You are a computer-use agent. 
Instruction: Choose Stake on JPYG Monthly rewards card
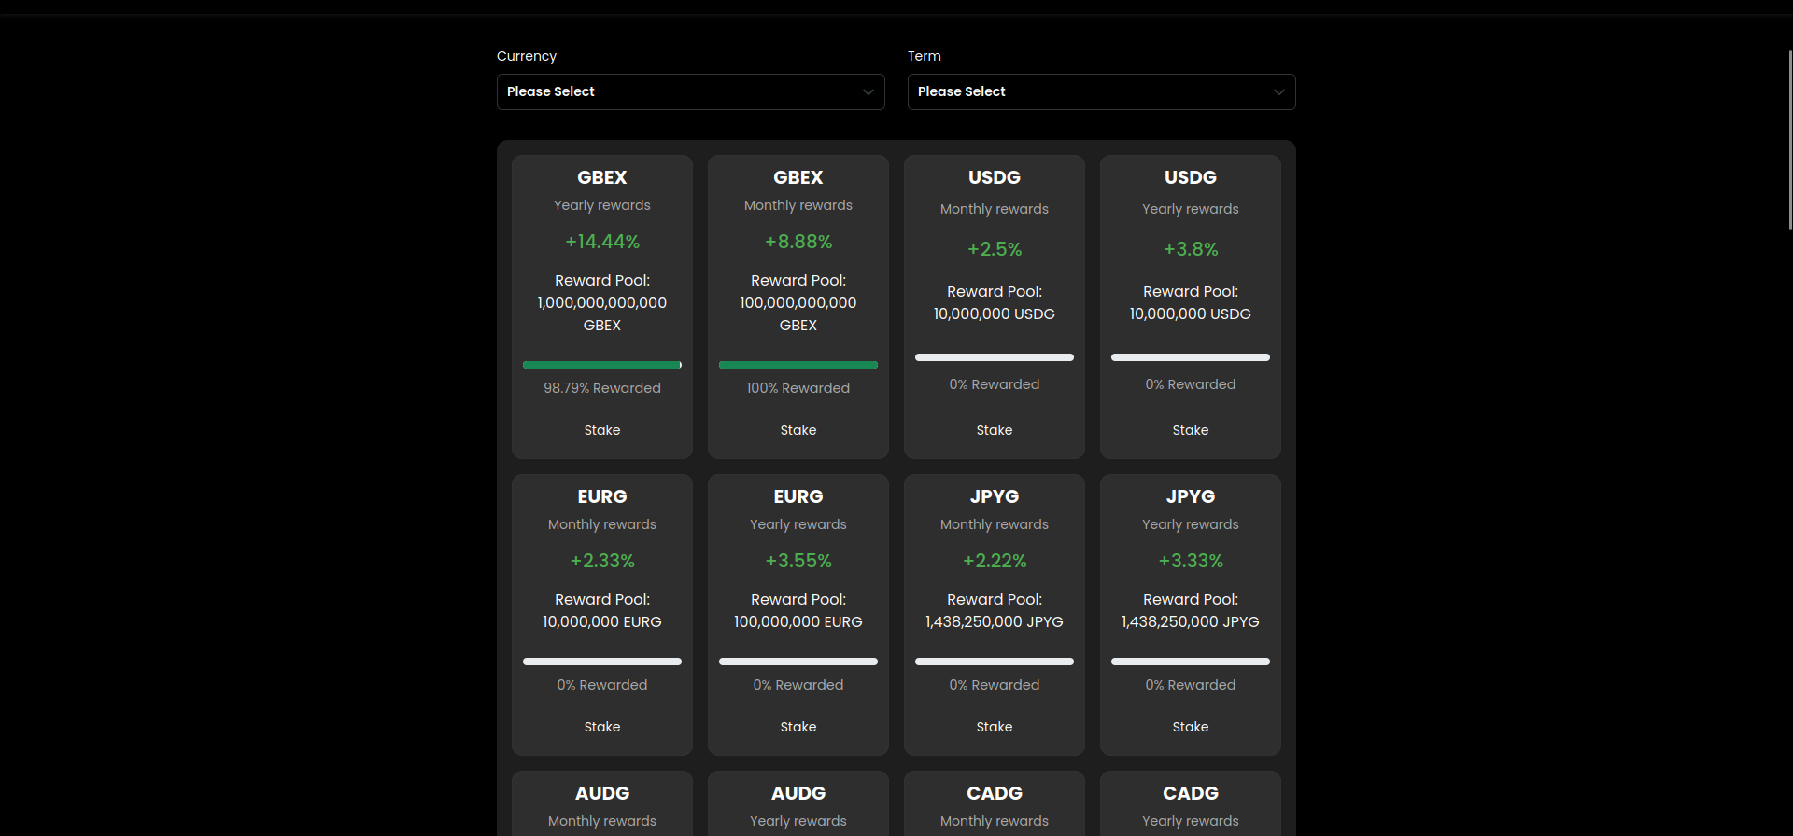point(995,727)
